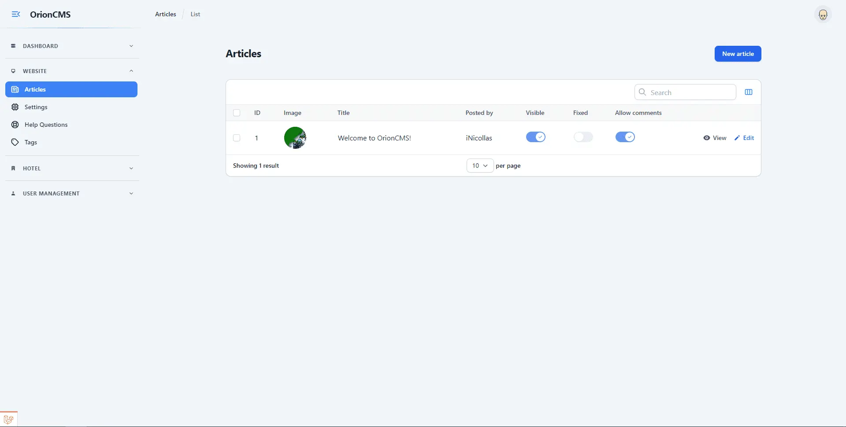Disable the Allow comments toggle
846x427 pixels.
click(625, 137)
